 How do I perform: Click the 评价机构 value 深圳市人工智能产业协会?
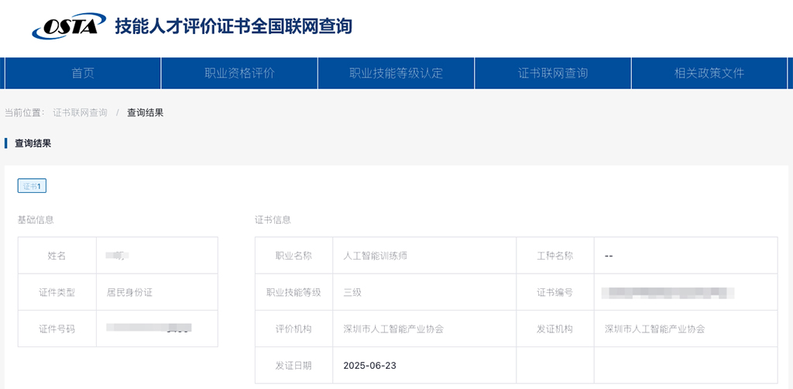(x=393, y=329)
